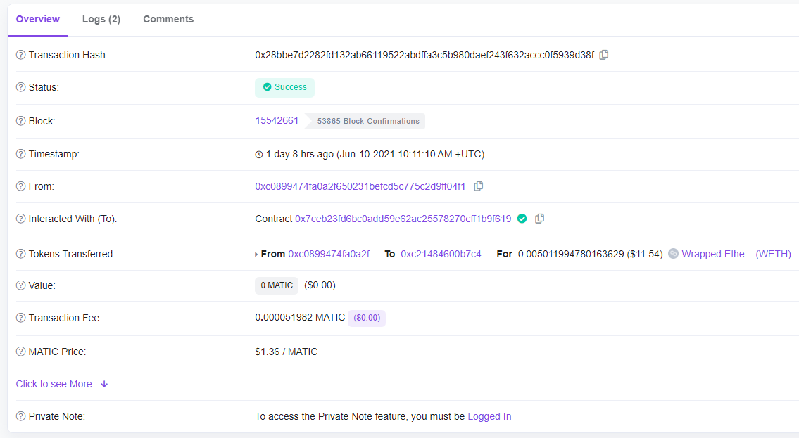Click the verified contract checkmark icon

(x=522, y=219)
